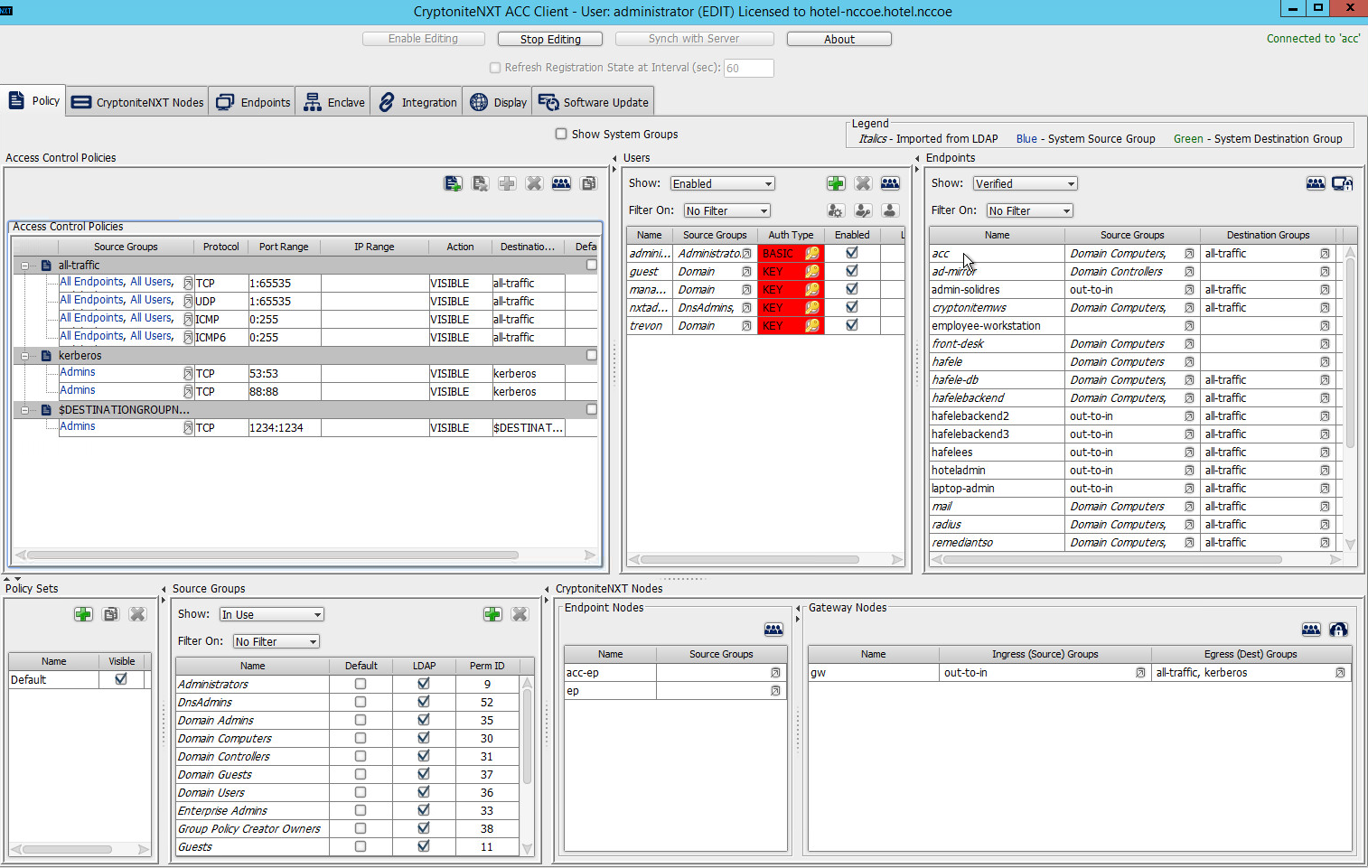Switch to the CryptoniteNXT Nodes tab
The image size is (1368, 868).
click(x=137, y=102)
